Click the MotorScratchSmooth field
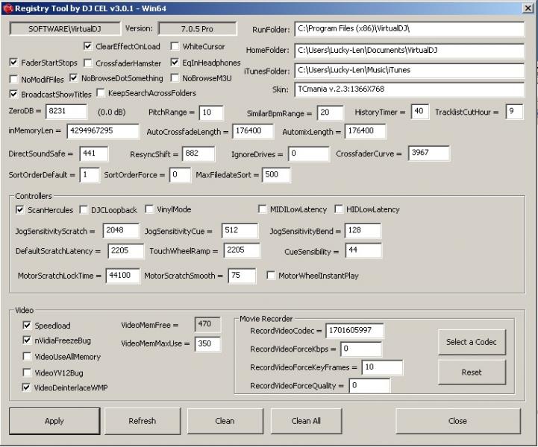The image size is (538, 447). (x=242, y=276)
